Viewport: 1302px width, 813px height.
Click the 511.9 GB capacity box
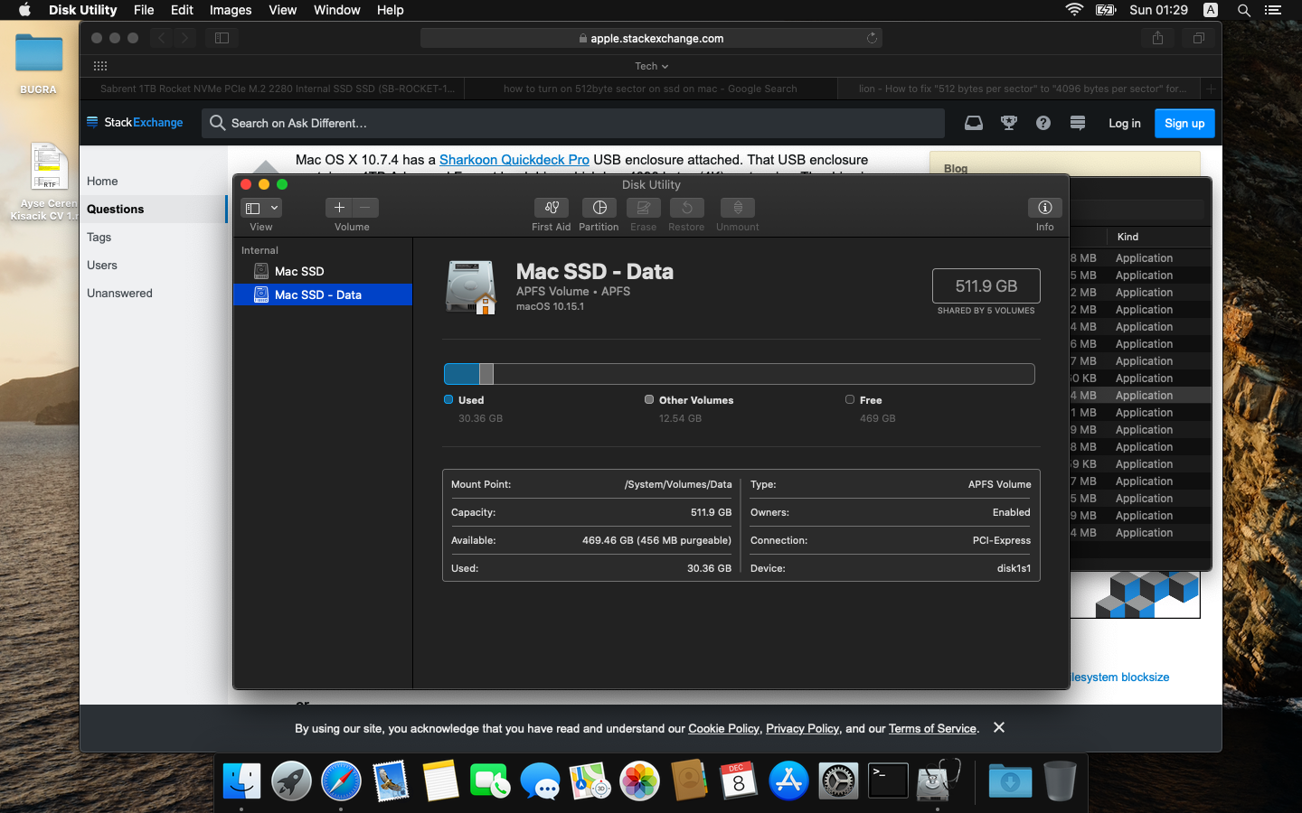(986, 286)
